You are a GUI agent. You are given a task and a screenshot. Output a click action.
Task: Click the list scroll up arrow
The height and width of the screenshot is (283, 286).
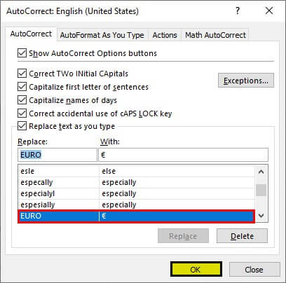click(261, 172)
